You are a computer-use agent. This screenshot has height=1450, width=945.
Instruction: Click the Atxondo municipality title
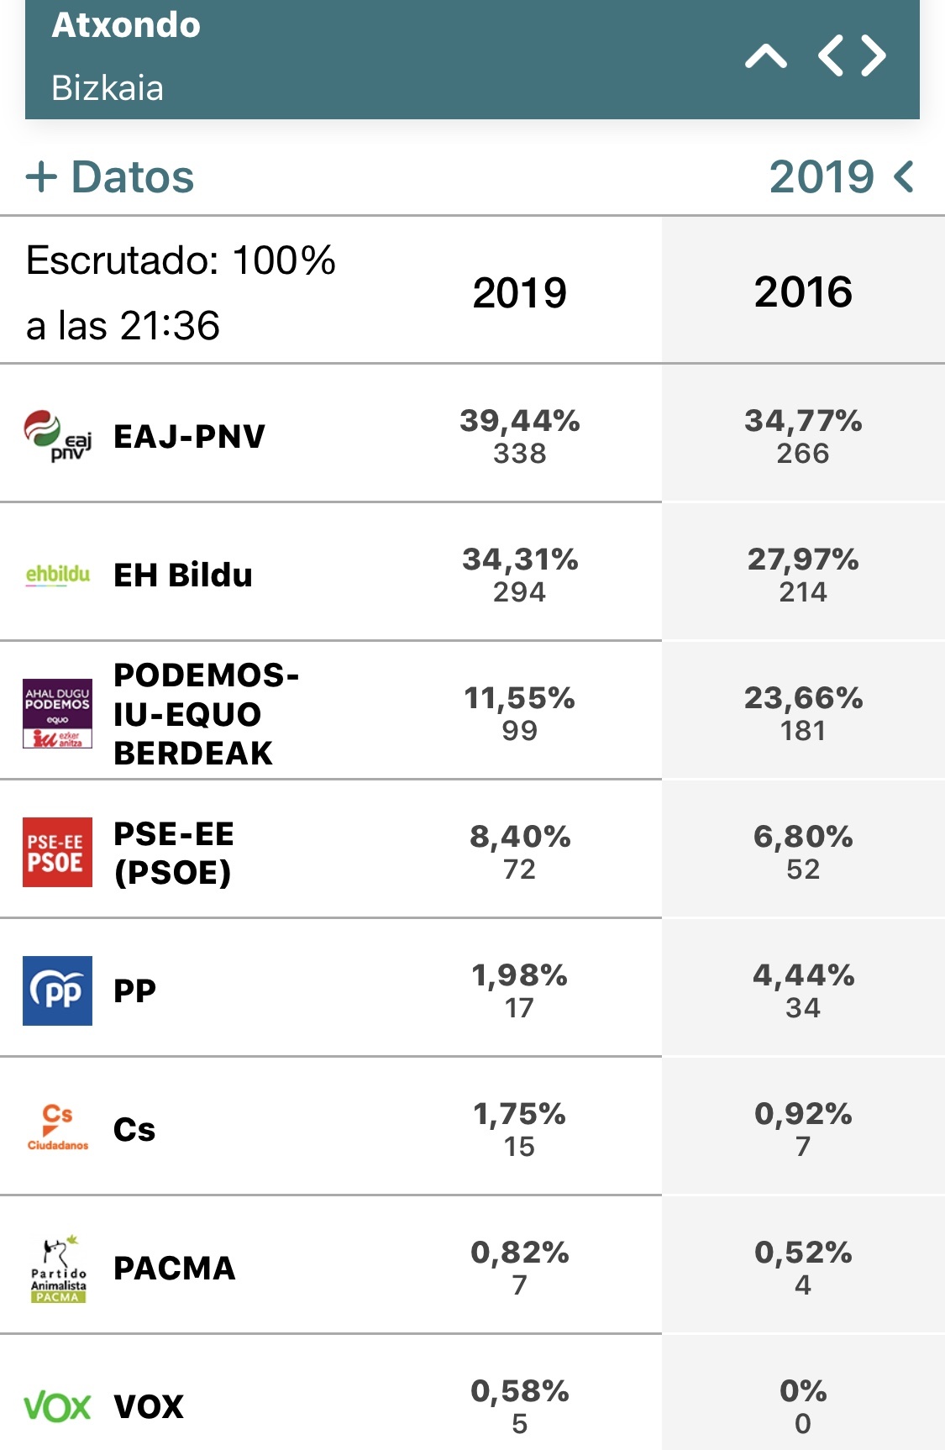(x=126, y=25)
